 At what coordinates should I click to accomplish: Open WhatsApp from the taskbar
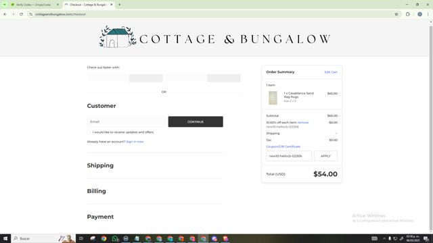click(114, 238)
